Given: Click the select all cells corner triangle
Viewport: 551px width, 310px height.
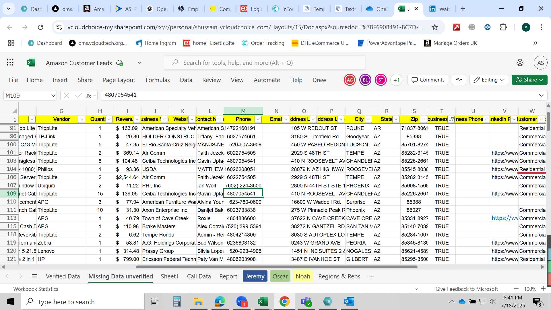Looking at the screenshot, I should 14,111.
